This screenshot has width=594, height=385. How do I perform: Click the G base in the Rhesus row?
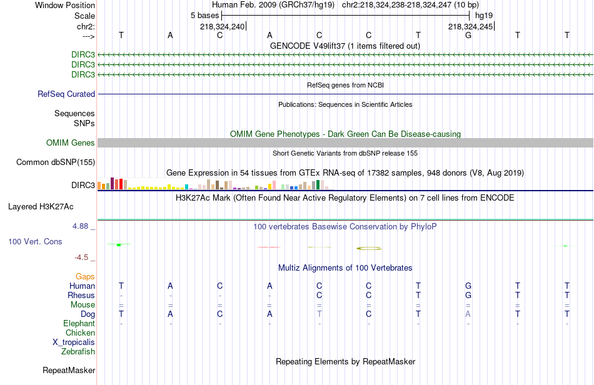coord(468,295)
